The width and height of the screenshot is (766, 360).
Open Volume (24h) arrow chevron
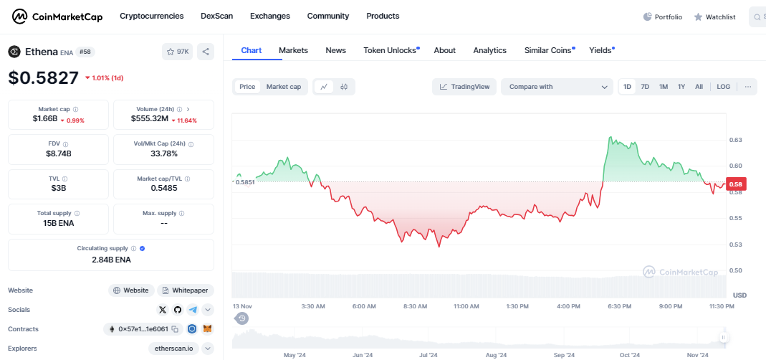click(188, 110)
